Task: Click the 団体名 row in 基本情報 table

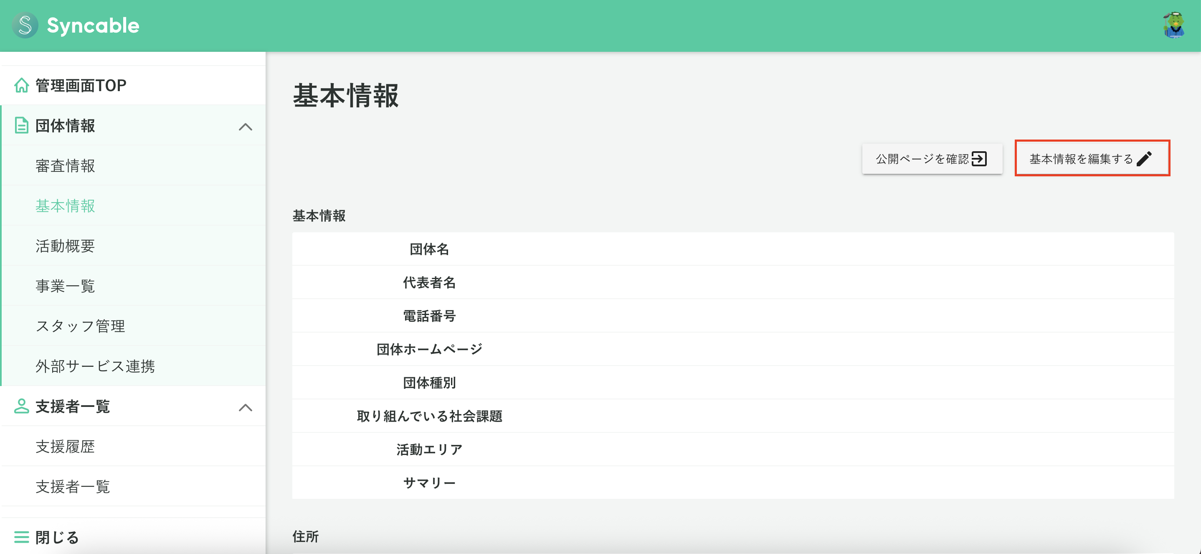Action: point(430,249)
